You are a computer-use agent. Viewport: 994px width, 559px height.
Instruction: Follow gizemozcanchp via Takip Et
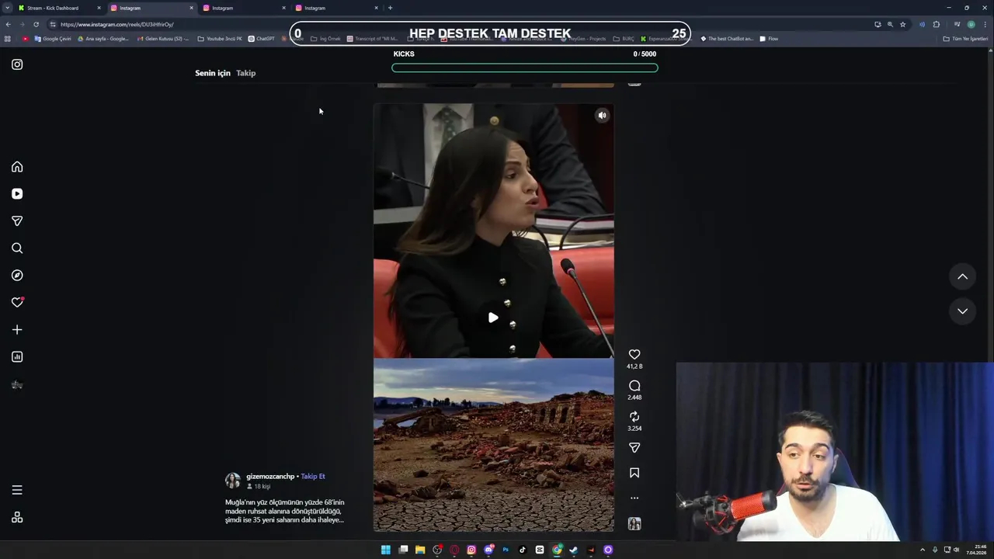click(313, 477)
